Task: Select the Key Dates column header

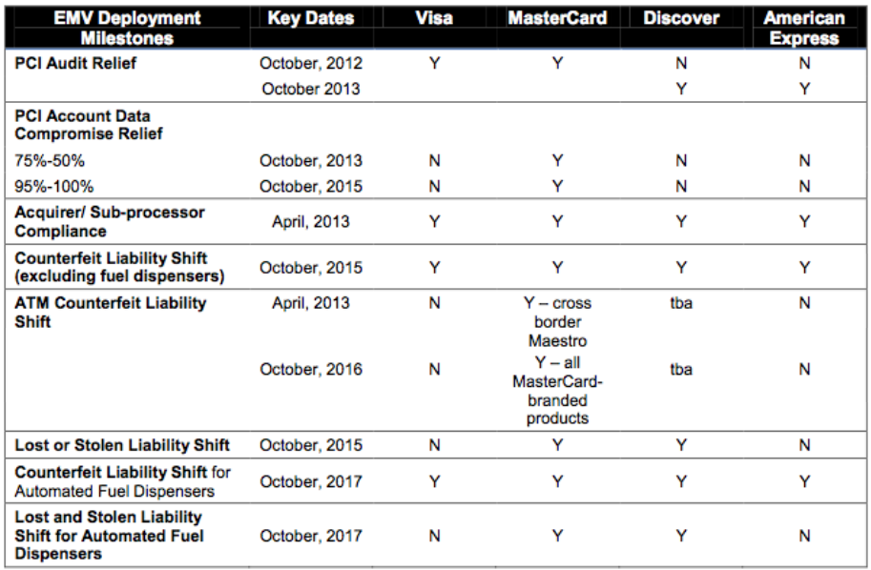Action: [310, 18]
